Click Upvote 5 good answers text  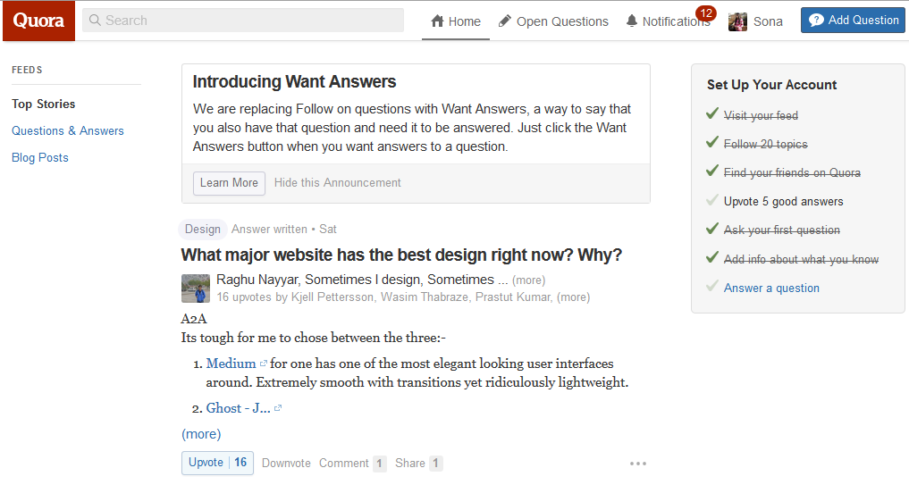pos(784,202)
